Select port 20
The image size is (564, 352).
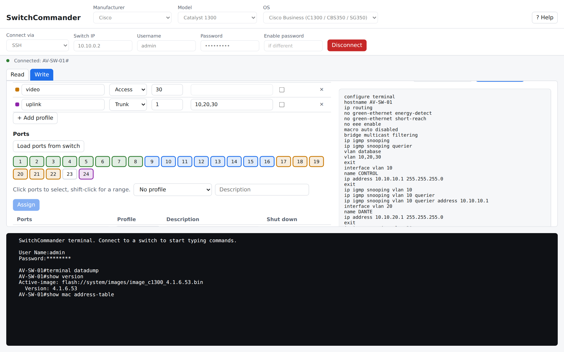(x=20, y=174)
